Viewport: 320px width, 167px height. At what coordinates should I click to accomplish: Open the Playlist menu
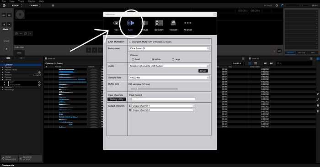tap(32, 1)
